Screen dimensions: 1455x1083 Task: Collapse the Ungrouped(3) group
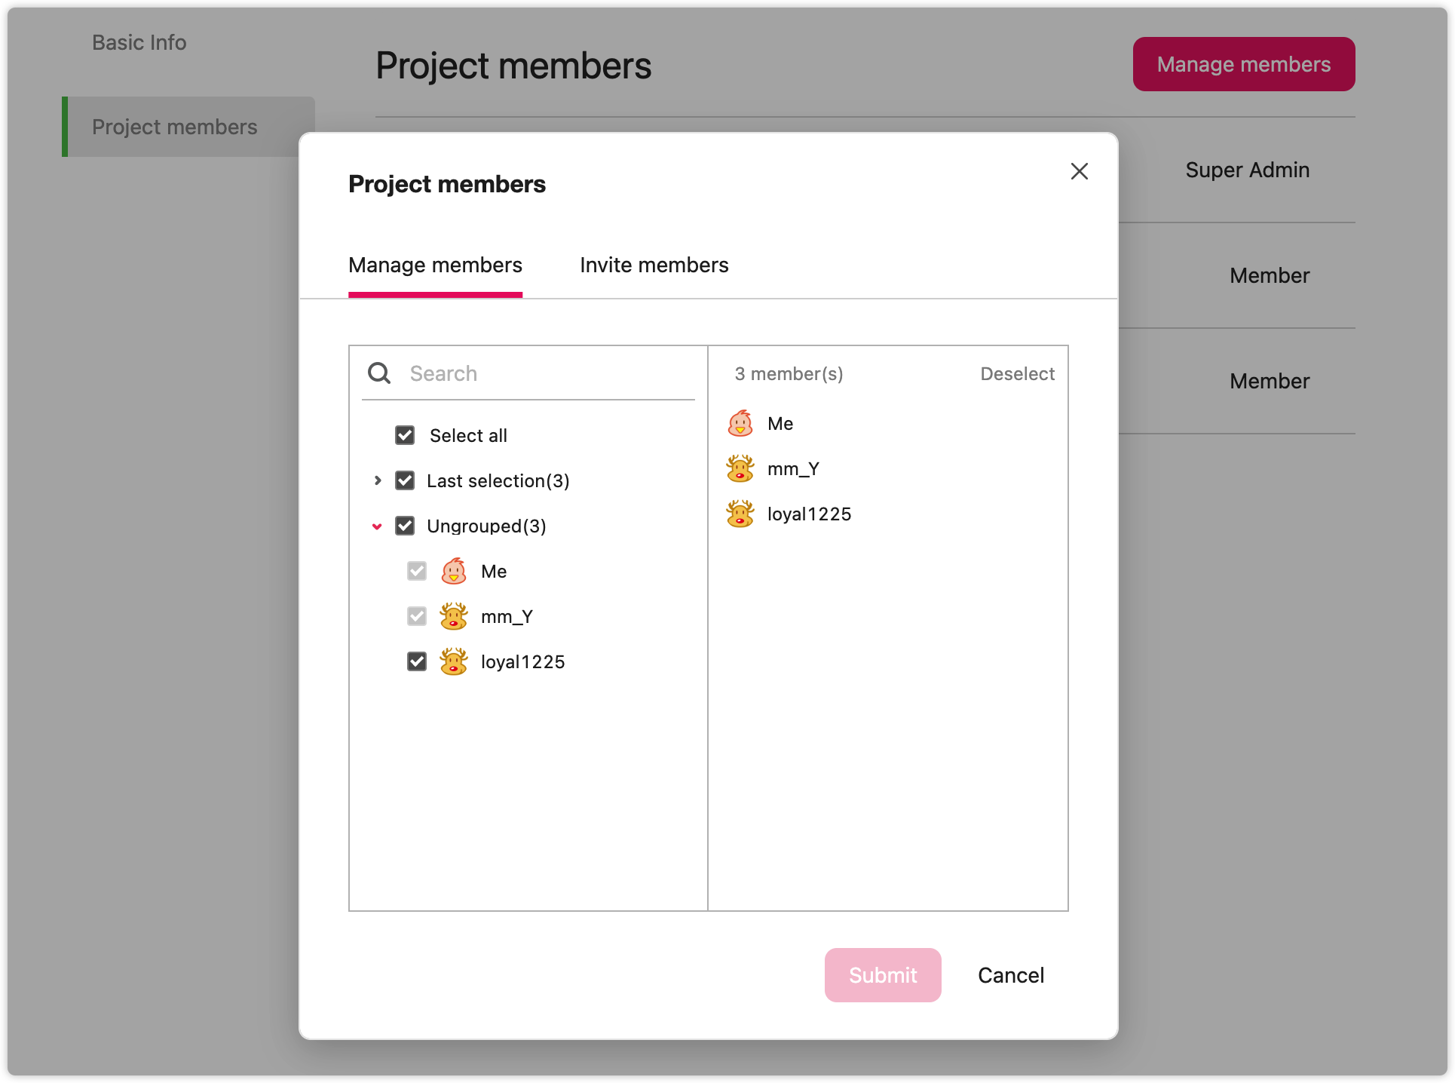pyautogui.click(x=377, y=526)
